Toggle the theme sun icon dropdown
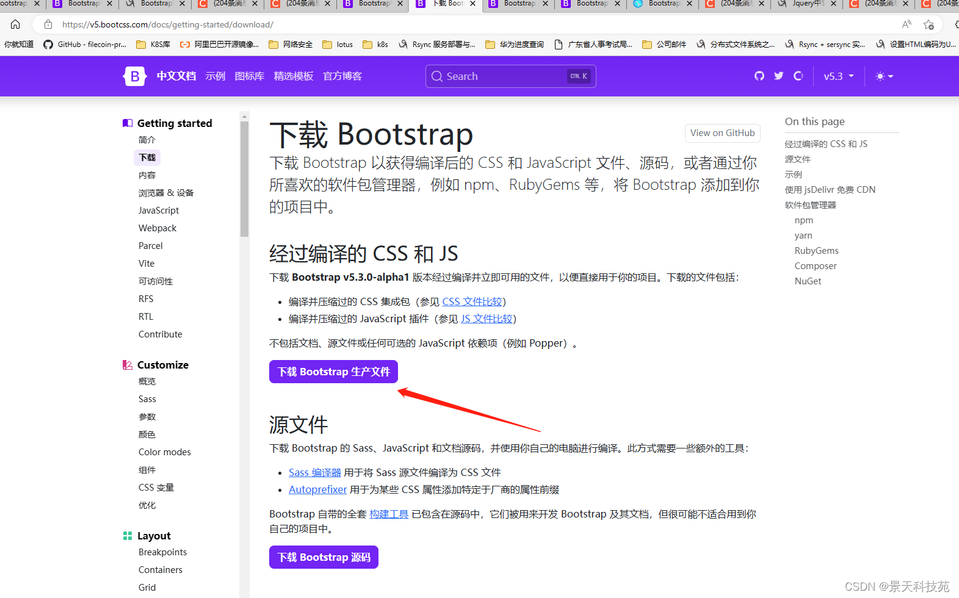The height and width of the screenshot is (598, 959). point(885,76)
